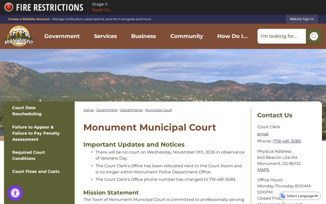
Task: Click the Create a Website Account link
Action: click(x=29, y=19)
